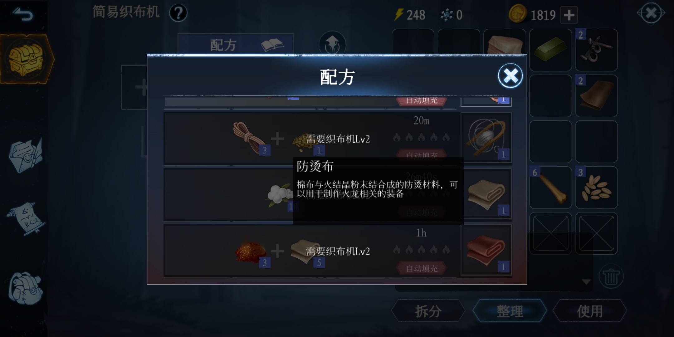Click the 整理 sort button

[510, 311]
